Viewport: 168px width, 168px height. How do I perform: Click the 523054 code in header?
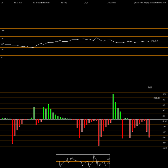pos(112,3)
